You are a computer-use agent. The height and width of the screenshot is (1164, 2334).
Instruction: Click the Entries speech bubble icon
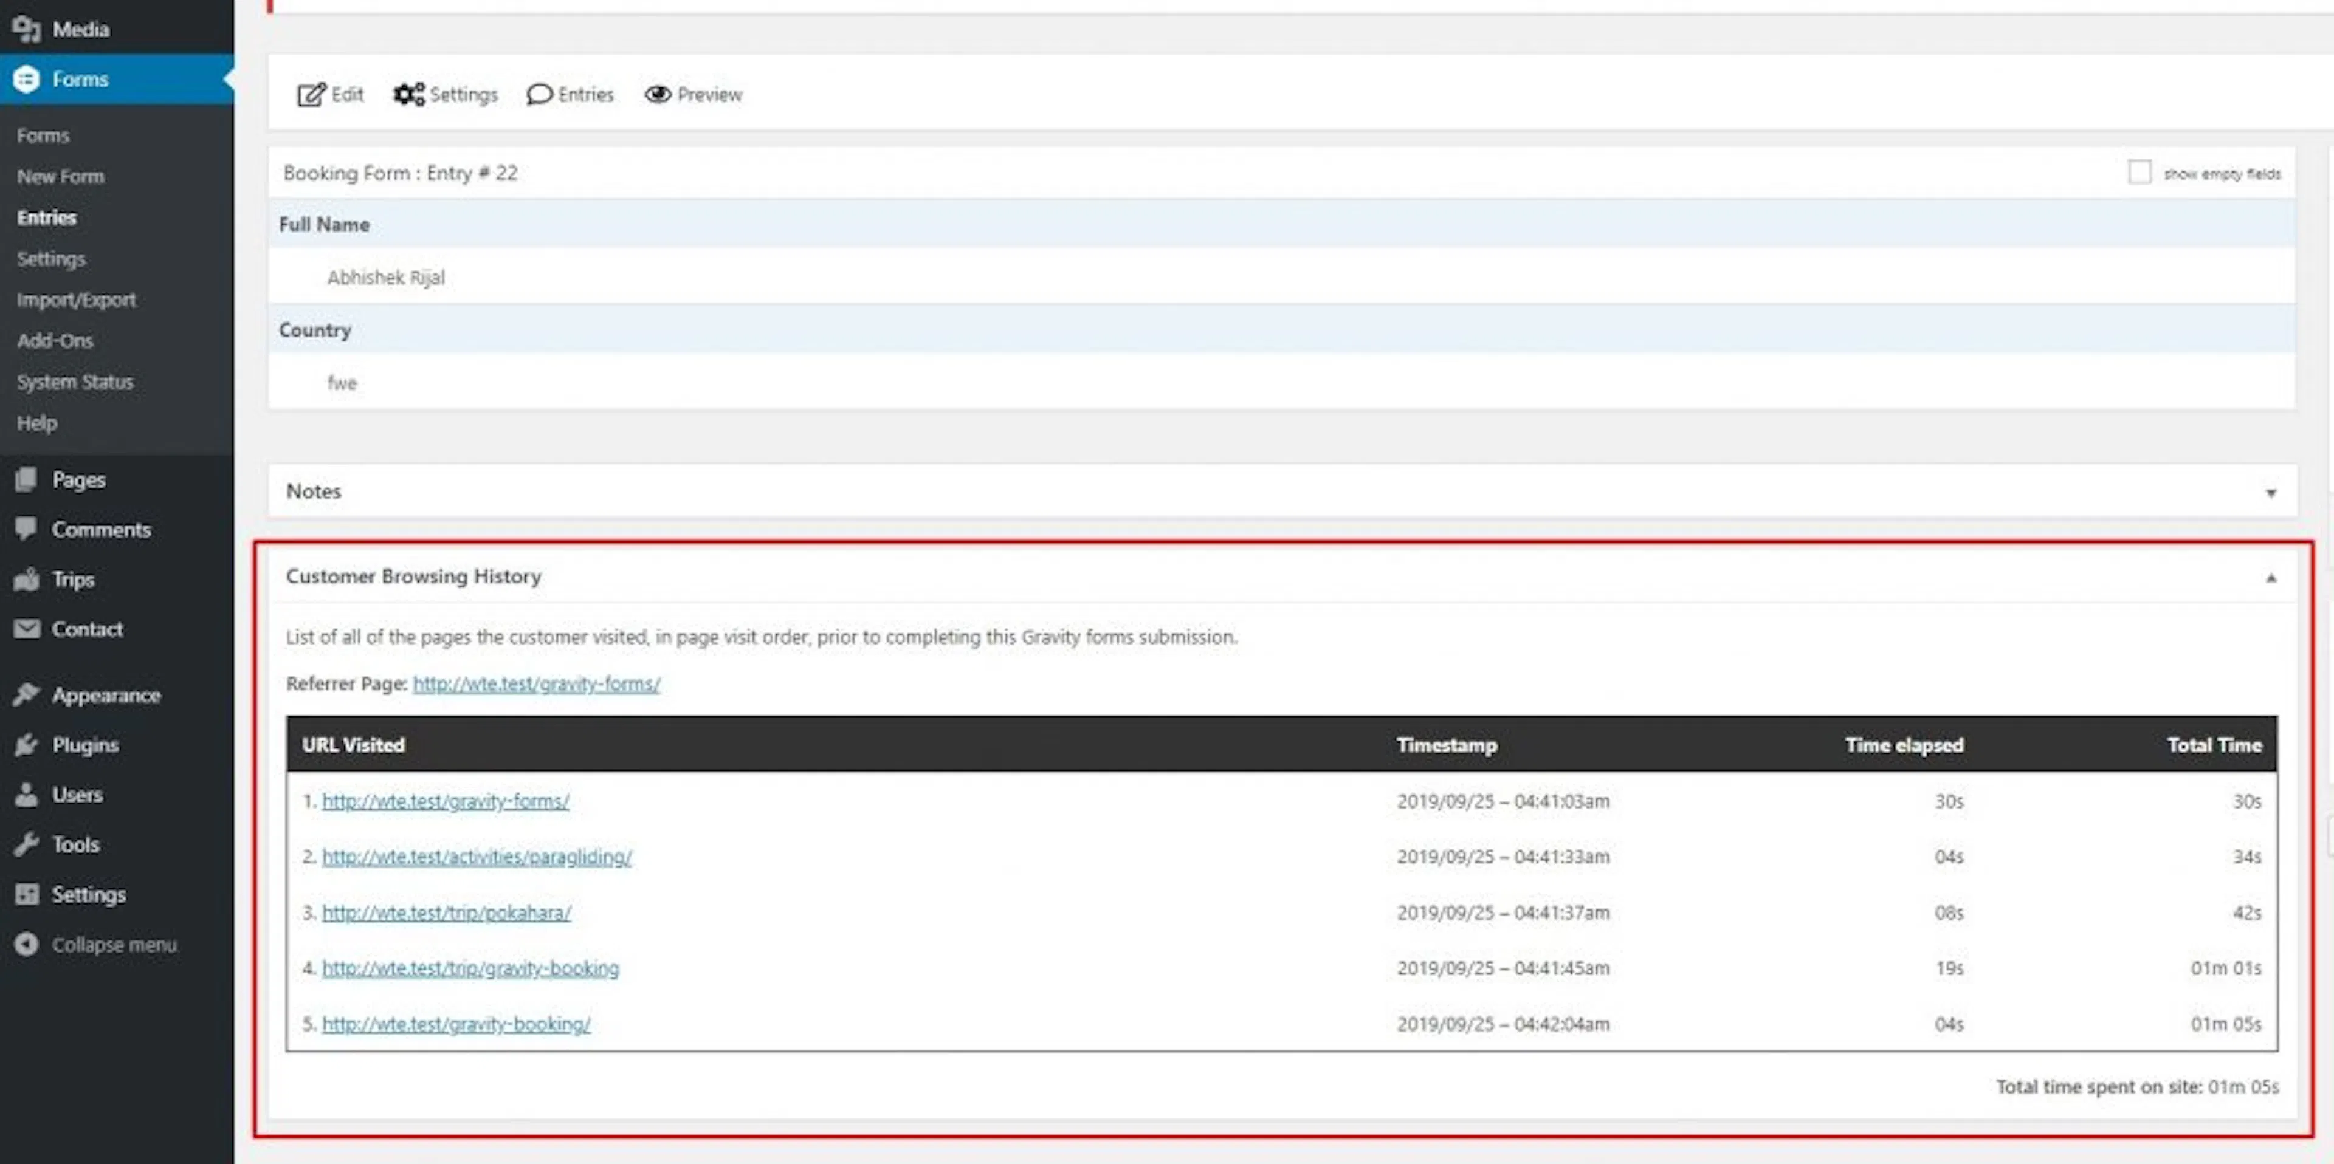(539, 94)
